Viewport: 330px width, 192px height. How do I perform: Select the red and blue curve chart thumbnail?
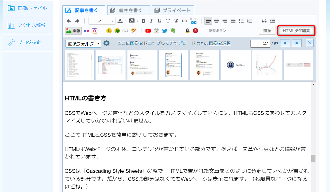click(x=267, y=65)
